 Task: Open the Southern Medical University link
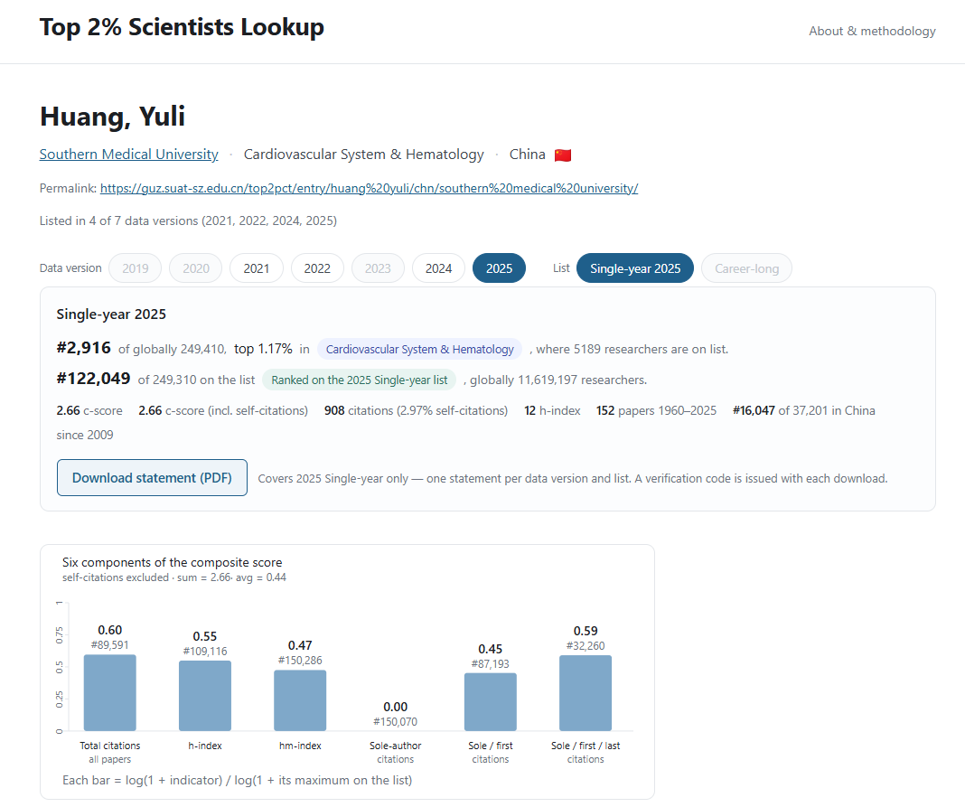128,154
